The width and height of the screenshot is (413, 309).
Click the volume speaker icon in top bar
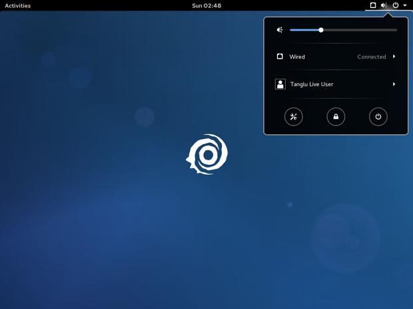[x=384, y=5]
